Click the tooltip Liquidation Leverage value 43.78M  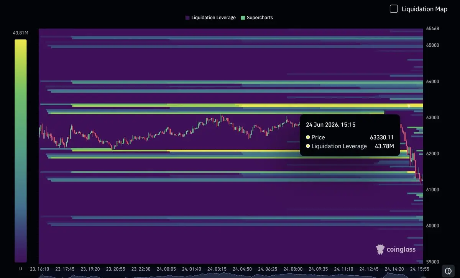[x=384, y=146]
